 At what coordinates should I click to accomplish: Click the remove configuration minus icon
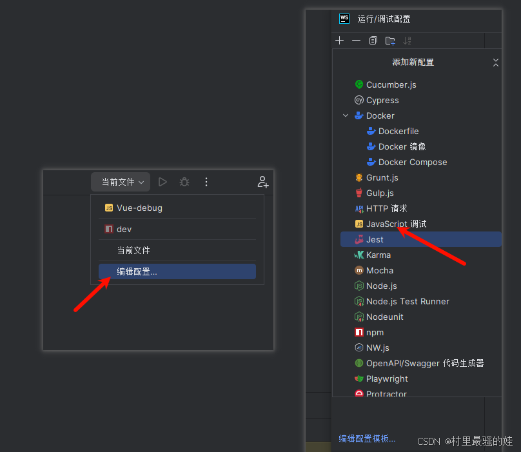[356, 41]
